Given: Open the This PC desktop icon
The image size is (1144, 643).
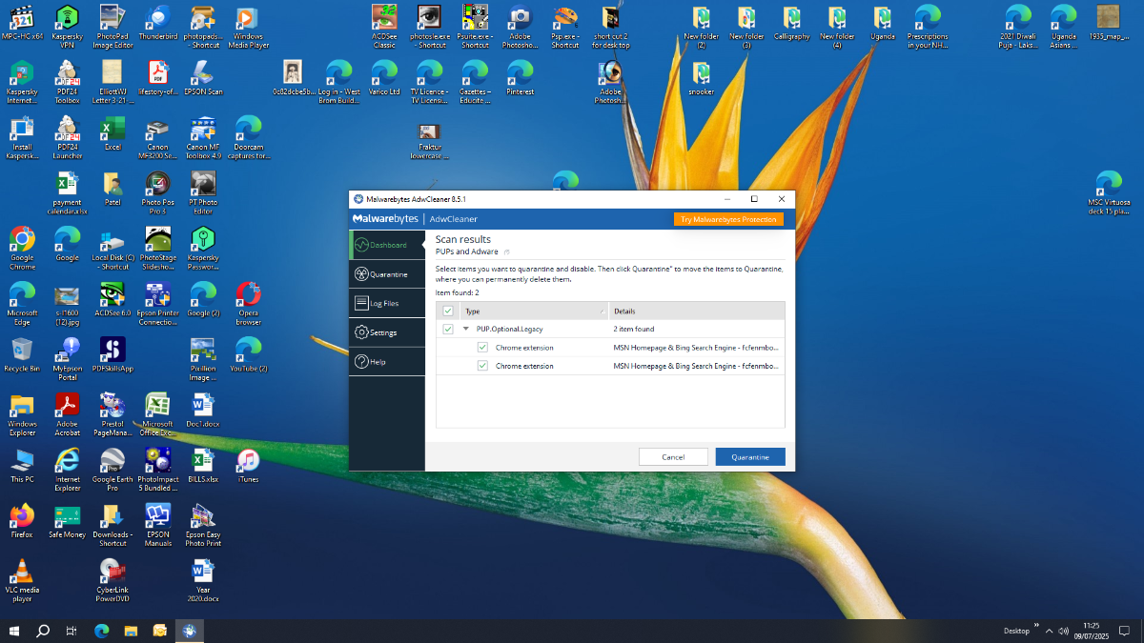Looking at the screenshot, I should [x=22, y=466].
